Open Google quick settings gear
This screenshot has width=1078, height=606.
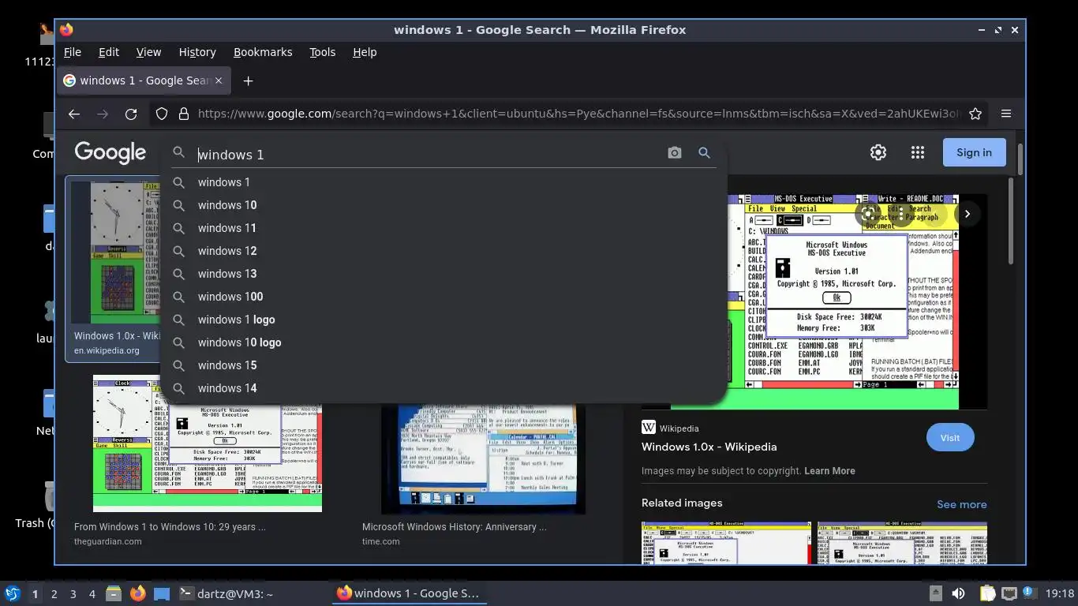[878, 152]
